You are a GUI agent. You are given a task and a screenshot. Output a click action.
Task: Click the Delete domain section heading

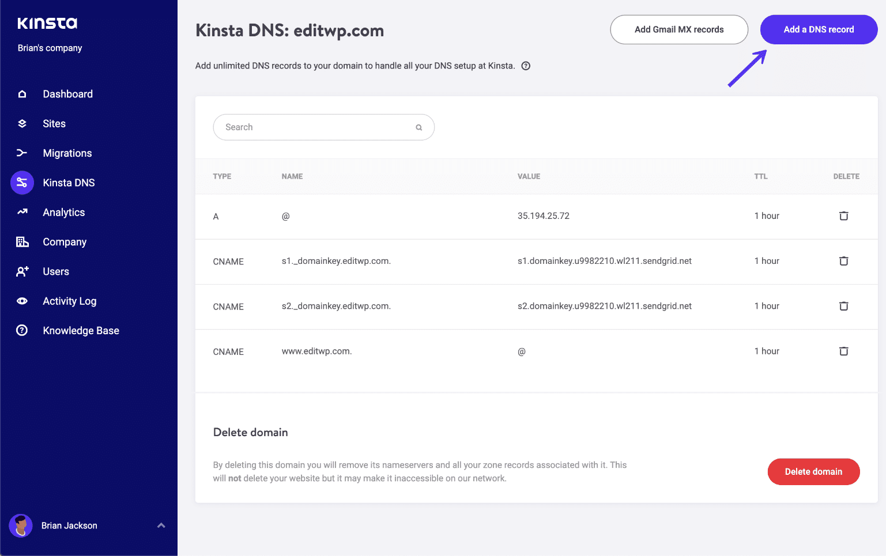[x=250, y=432]
